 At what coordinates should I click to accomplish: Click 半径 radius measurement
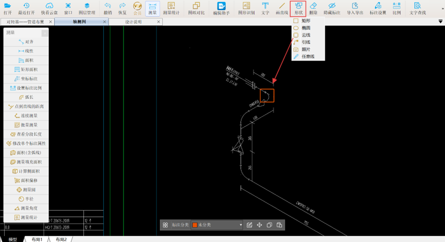(x=26, y=199)
